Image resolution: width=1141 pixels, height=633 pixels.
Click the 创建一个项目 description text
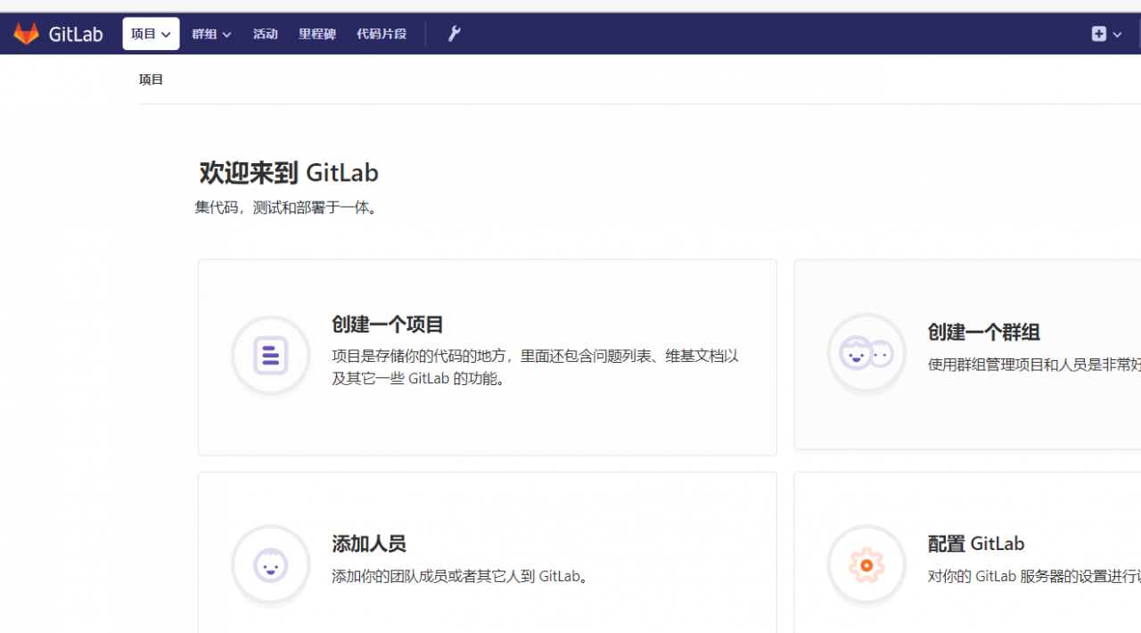click(535, 367)
